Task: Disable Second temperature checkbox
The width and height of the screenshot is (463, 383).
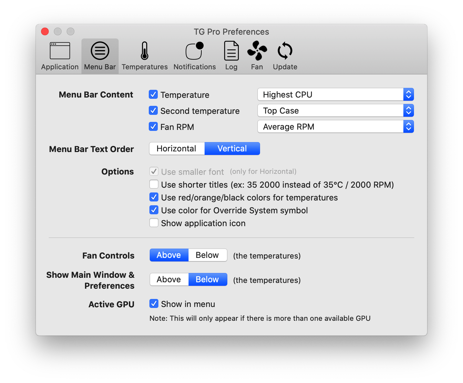Action: click(153, 111)
